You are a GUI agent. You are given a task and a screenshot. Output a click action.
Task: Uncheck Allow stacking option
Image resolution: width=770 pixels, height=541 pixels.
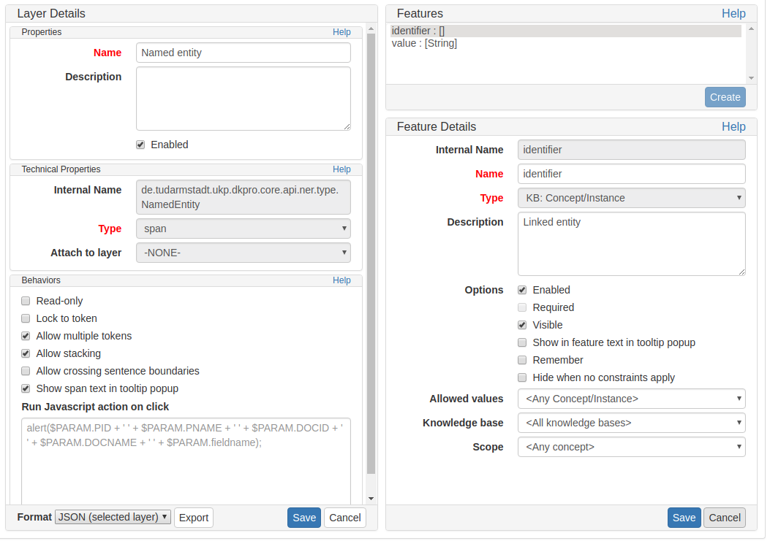[x=26, y=353]
